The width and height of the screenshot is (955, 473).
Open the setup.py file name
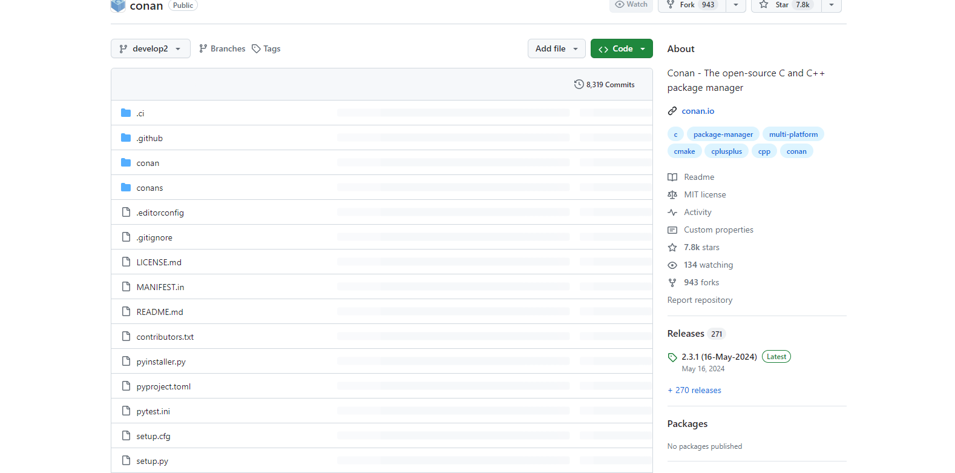tap(152, 461)
